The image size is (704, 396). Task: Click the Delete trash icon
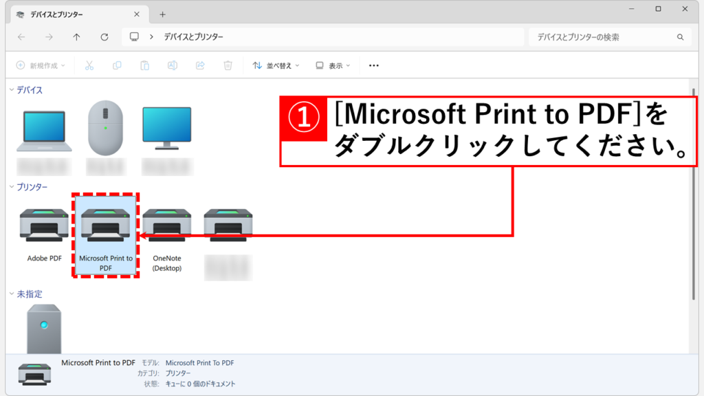228,65
